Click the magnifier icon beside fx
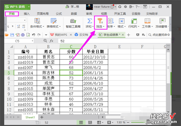The image size is (181, 126). pyautogui.click(x=45, y=41)
